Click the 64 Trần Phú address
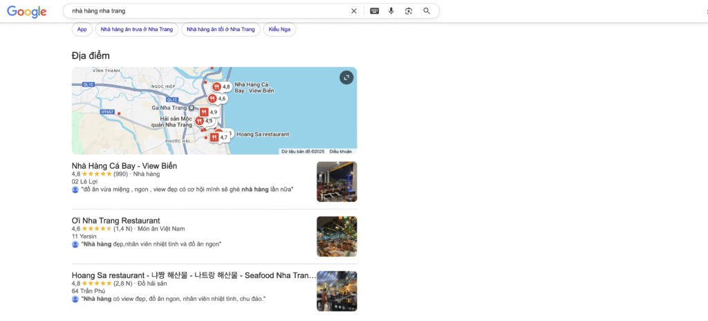708x321 pixels. click(88, 291)
